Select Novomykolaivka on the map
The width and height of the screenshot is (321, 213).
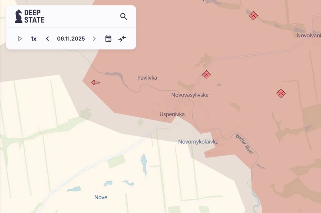[x=199, y=141]
